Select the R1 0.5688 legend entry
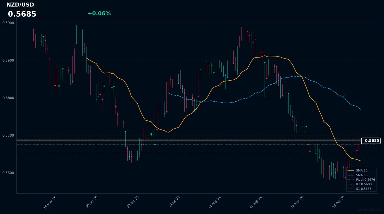This screenshot has height=214, width=384. 360,184
